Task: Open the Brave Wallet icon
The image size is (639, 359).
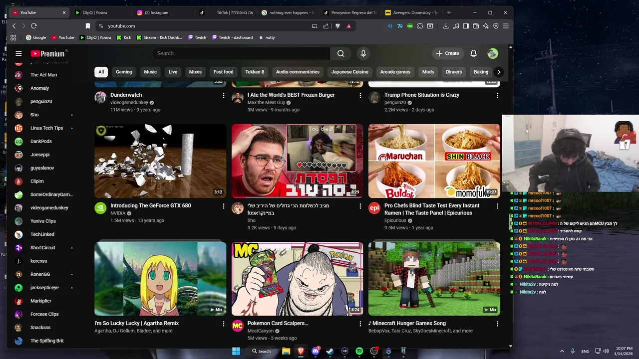Action: [476, 26]
